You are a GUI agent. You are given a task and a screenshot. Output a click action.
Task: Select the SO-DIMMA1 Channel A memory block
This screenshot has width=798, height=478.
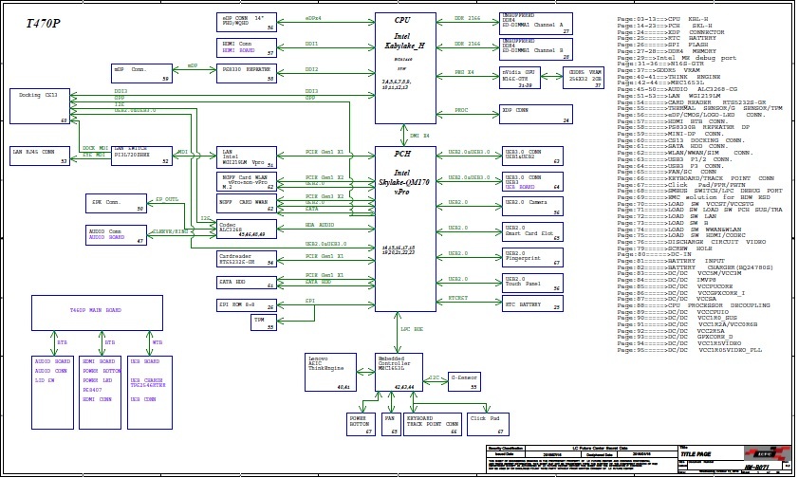tap(536, 24)
